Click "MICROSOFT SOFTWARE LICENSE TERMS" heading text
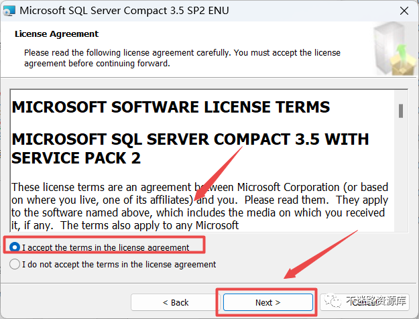 click(171, 107)
